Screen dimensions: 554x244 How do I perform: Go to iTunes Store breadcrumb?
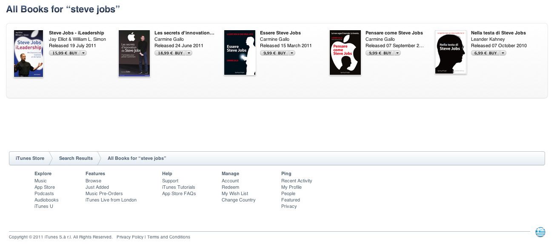tap(30, 158)
